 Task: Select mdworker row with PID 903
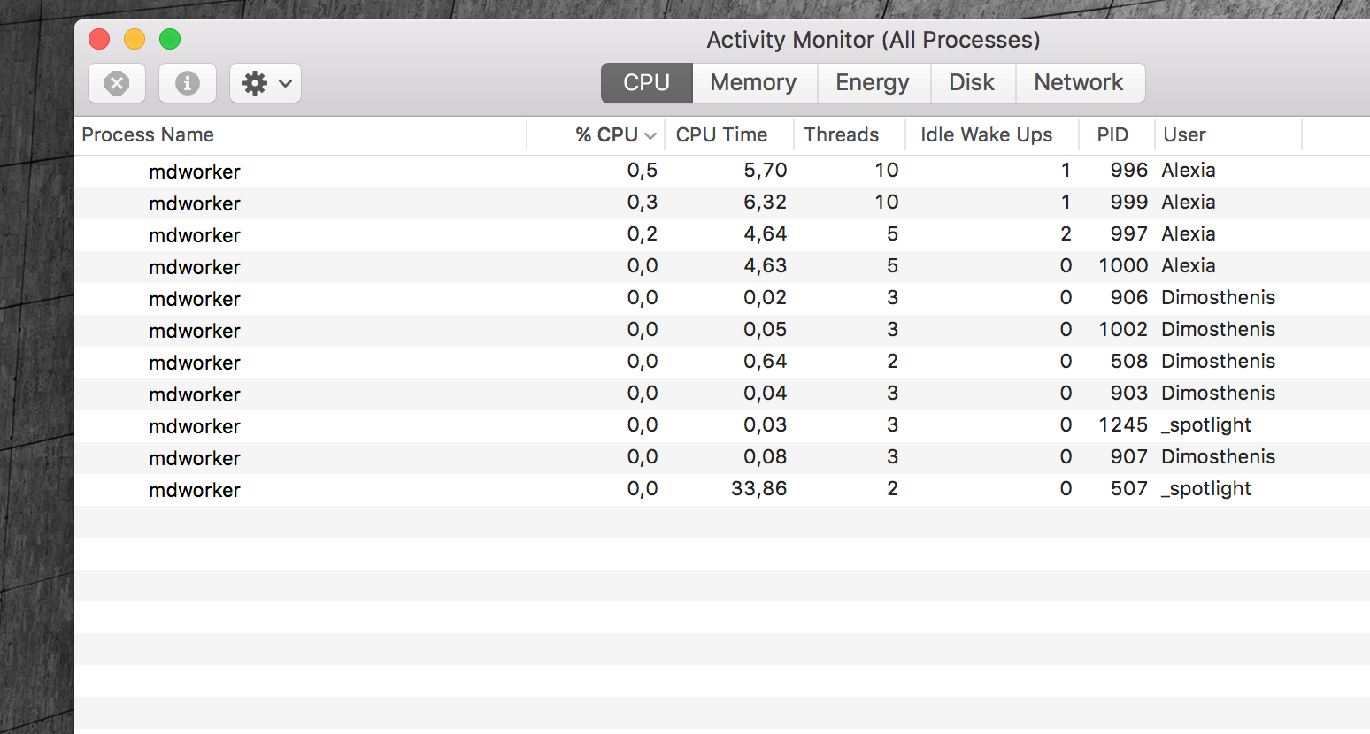(722, 394)
